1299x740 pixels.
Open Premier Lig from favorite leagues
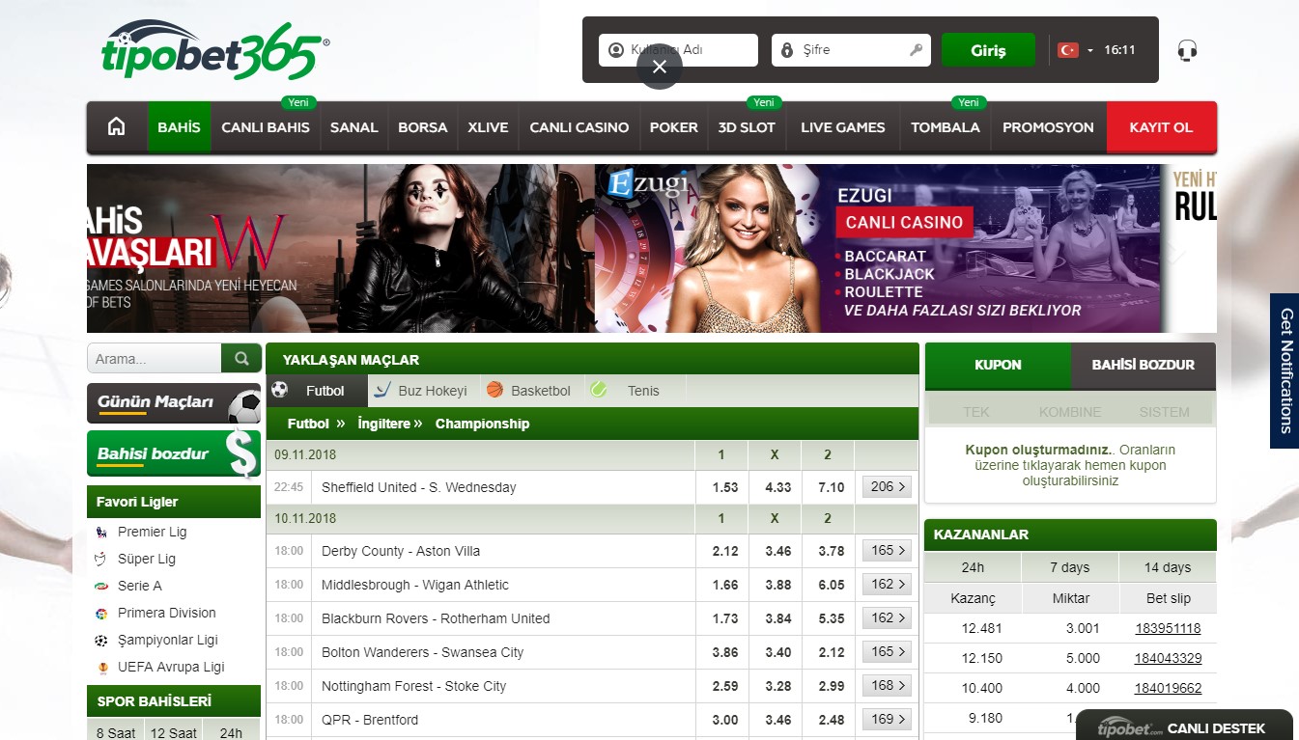pyautogui.click(x=152, y=532)
